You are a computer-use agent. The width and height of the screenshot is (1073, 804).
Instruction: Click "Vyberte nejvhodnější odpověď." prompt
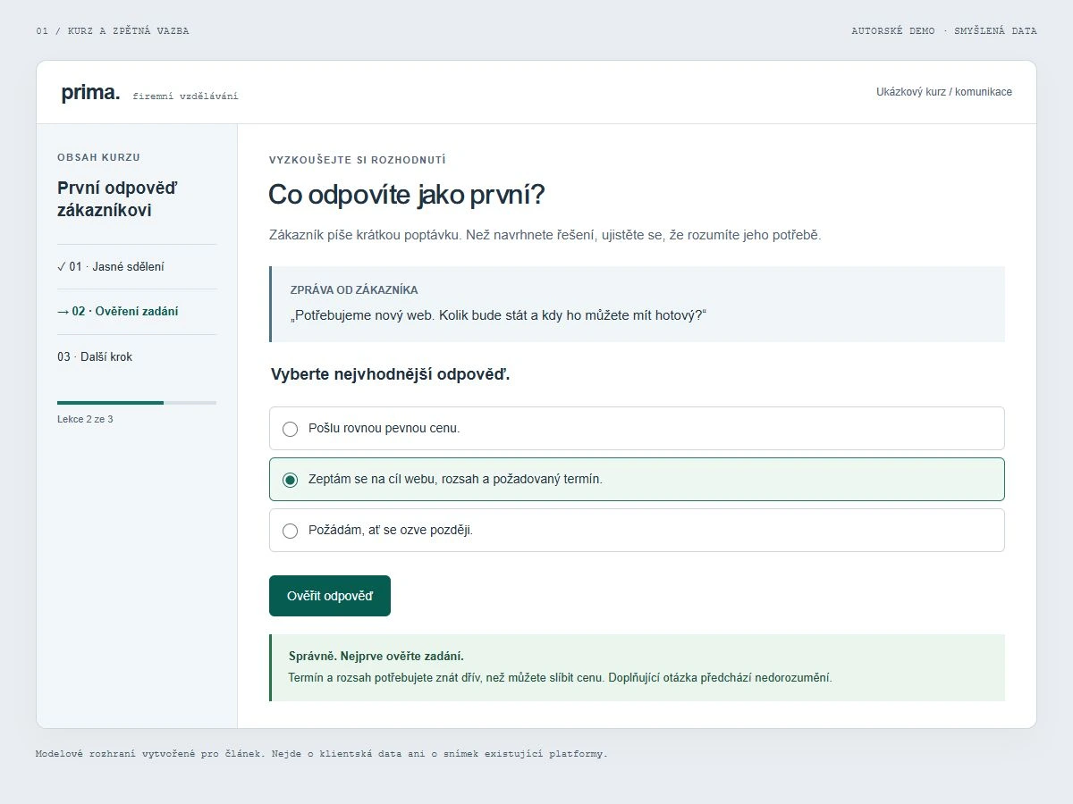pos(390,374)
